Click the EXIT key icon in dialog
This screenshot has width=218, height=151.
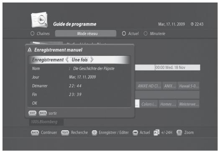(x=33, y=113)
